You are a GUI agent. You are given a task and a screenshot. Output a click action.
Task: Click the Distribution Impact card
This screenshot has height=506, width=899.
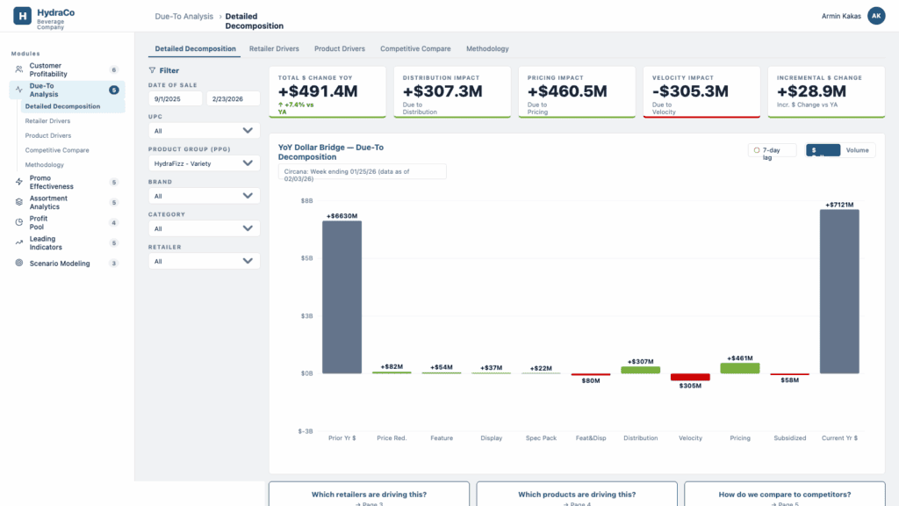[x=452, y=92]
